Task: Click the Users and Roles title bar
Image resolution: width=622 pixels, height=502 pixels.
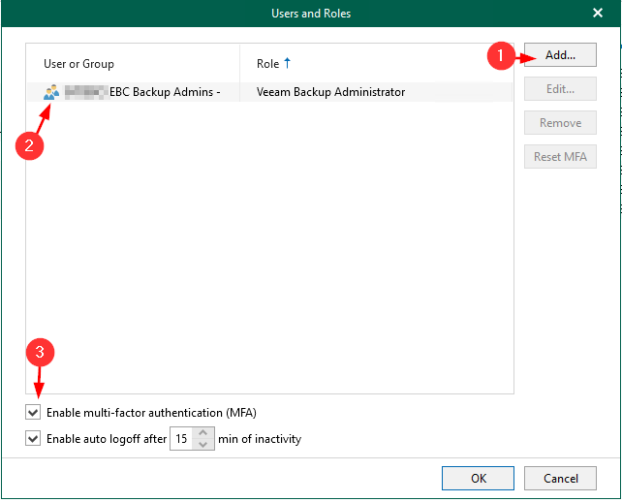Action: point(310,13)
